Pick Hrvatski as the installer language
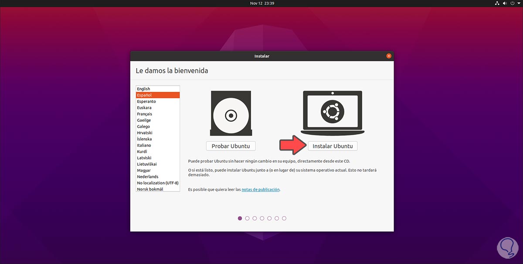 click(158, 133)
